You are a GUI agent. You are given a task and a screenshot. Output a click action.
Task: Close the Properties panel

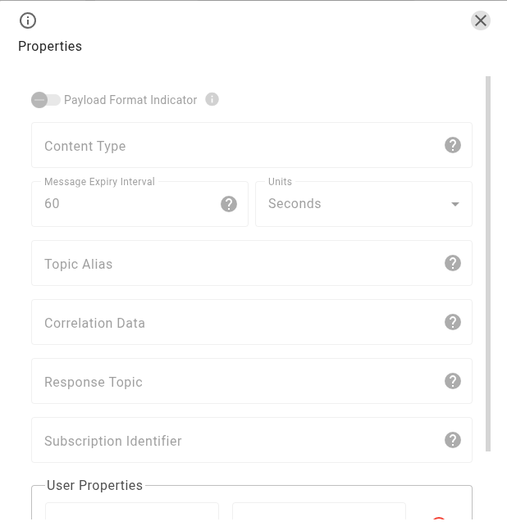tap(481, 20)
